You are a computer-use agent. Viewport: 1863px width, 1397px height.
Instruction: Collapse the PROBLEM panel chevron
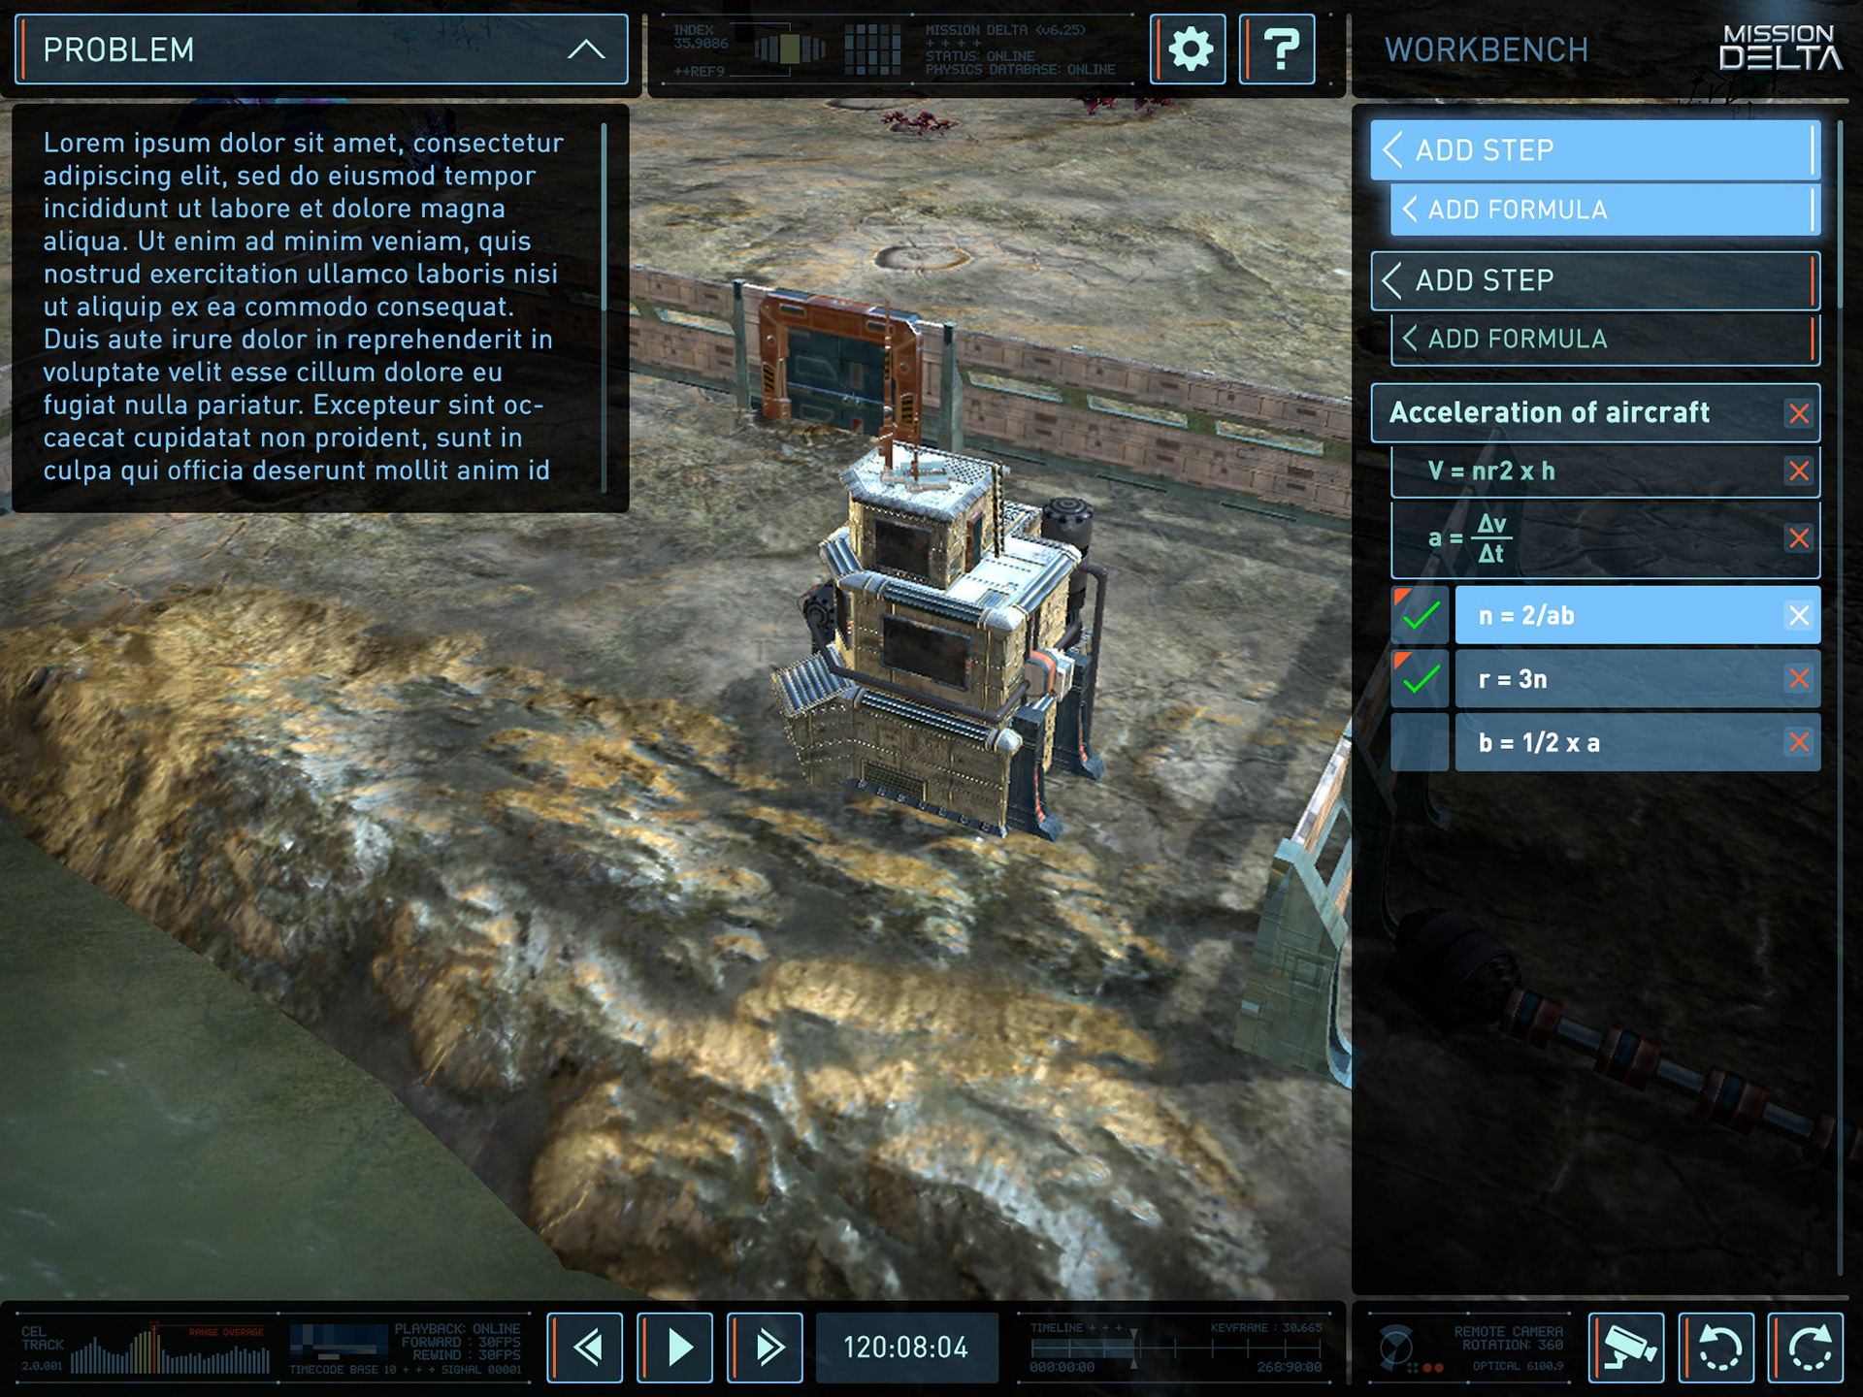(x=585, y=49)
